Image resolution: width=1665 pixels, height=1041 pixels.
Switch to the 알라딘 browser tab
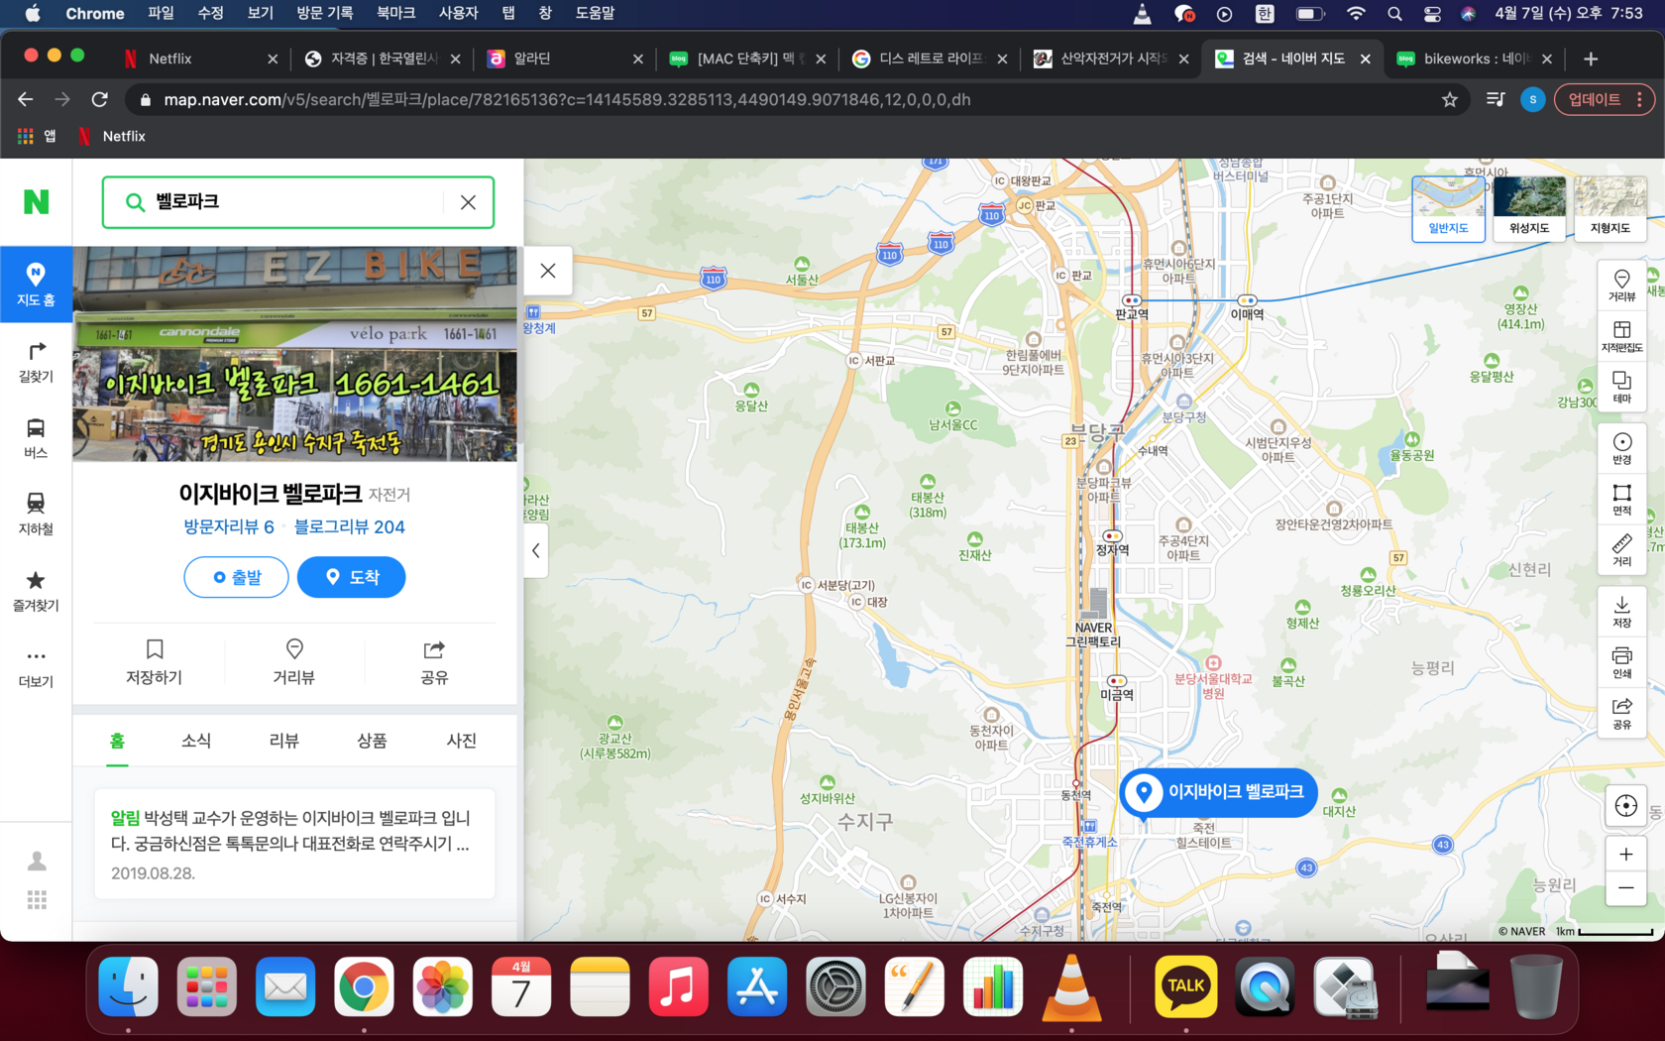coord(565,58)
